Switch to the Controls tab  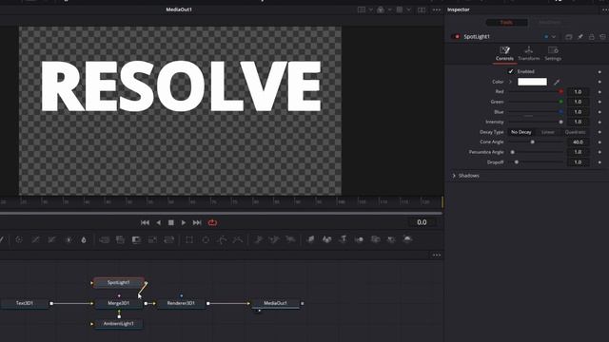[504, 53]
